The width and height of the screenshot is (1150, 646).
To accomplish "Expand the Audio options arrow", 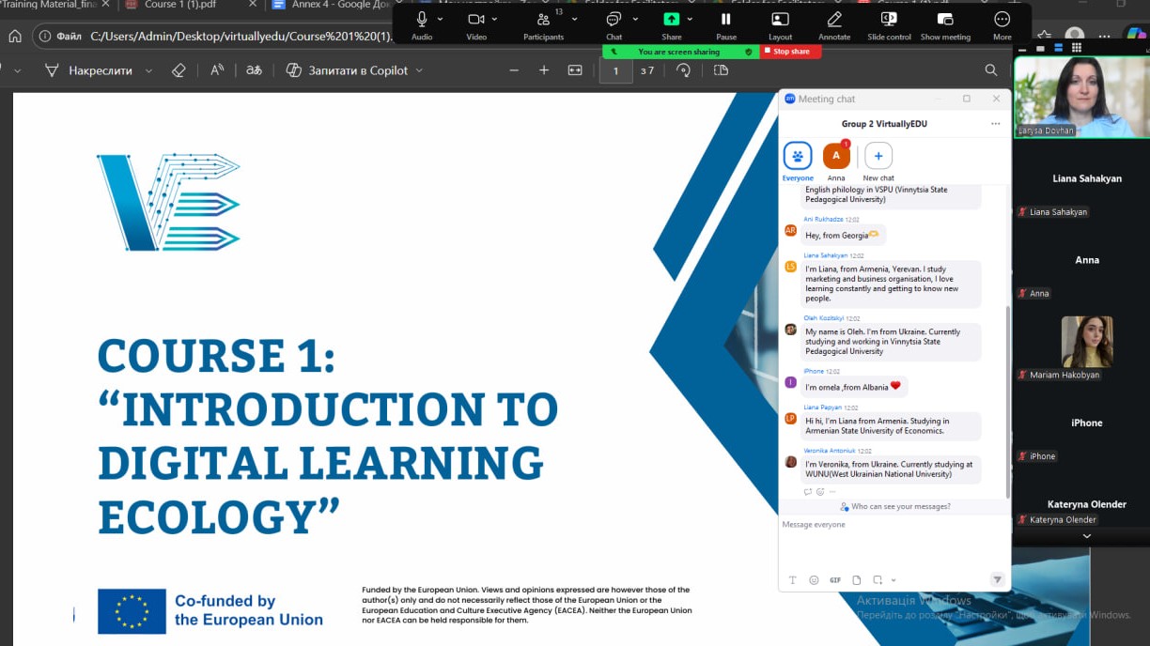I will [x=441, y=19].
